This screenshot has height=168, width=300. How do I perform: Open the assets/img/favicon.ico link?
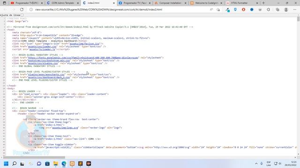click(84, 43)
